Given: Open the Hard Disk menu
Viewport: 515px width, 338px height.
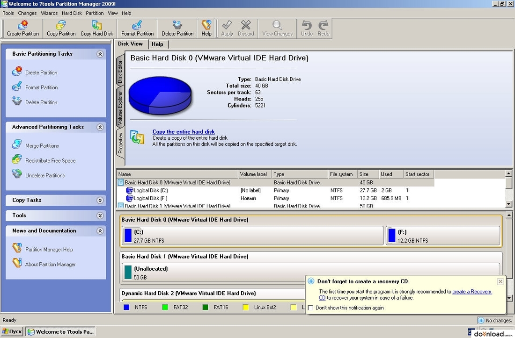Looking at the screenshot, I should (x=72, y=13).
